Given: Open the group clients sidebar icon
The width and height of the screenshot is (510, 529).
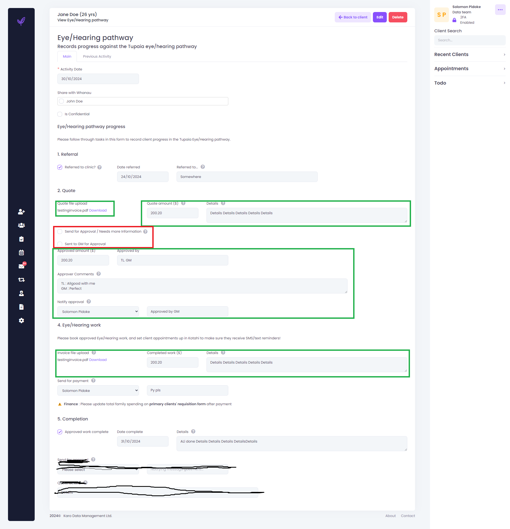Looking at the screenshot, I should click(21, 225).
